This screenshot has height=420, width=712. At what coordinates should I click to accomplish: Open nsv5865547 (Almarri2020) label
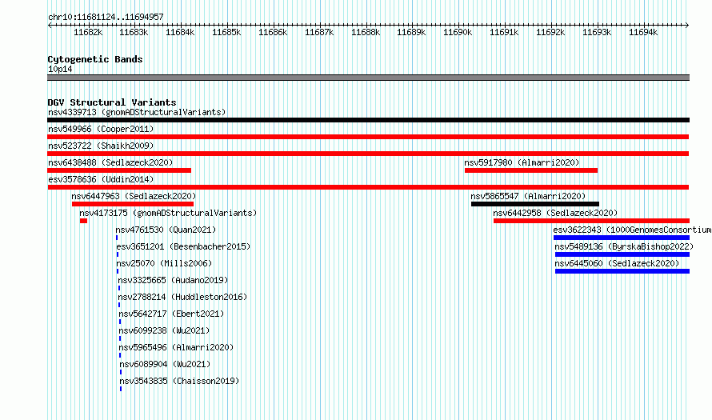click(x=528, y=196)
